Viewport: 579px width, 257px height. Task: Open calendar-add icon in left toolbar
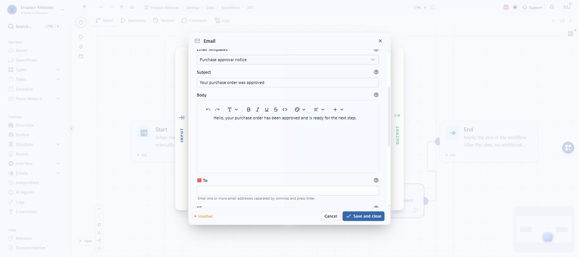pyautogui.click(x=81, y=56)
